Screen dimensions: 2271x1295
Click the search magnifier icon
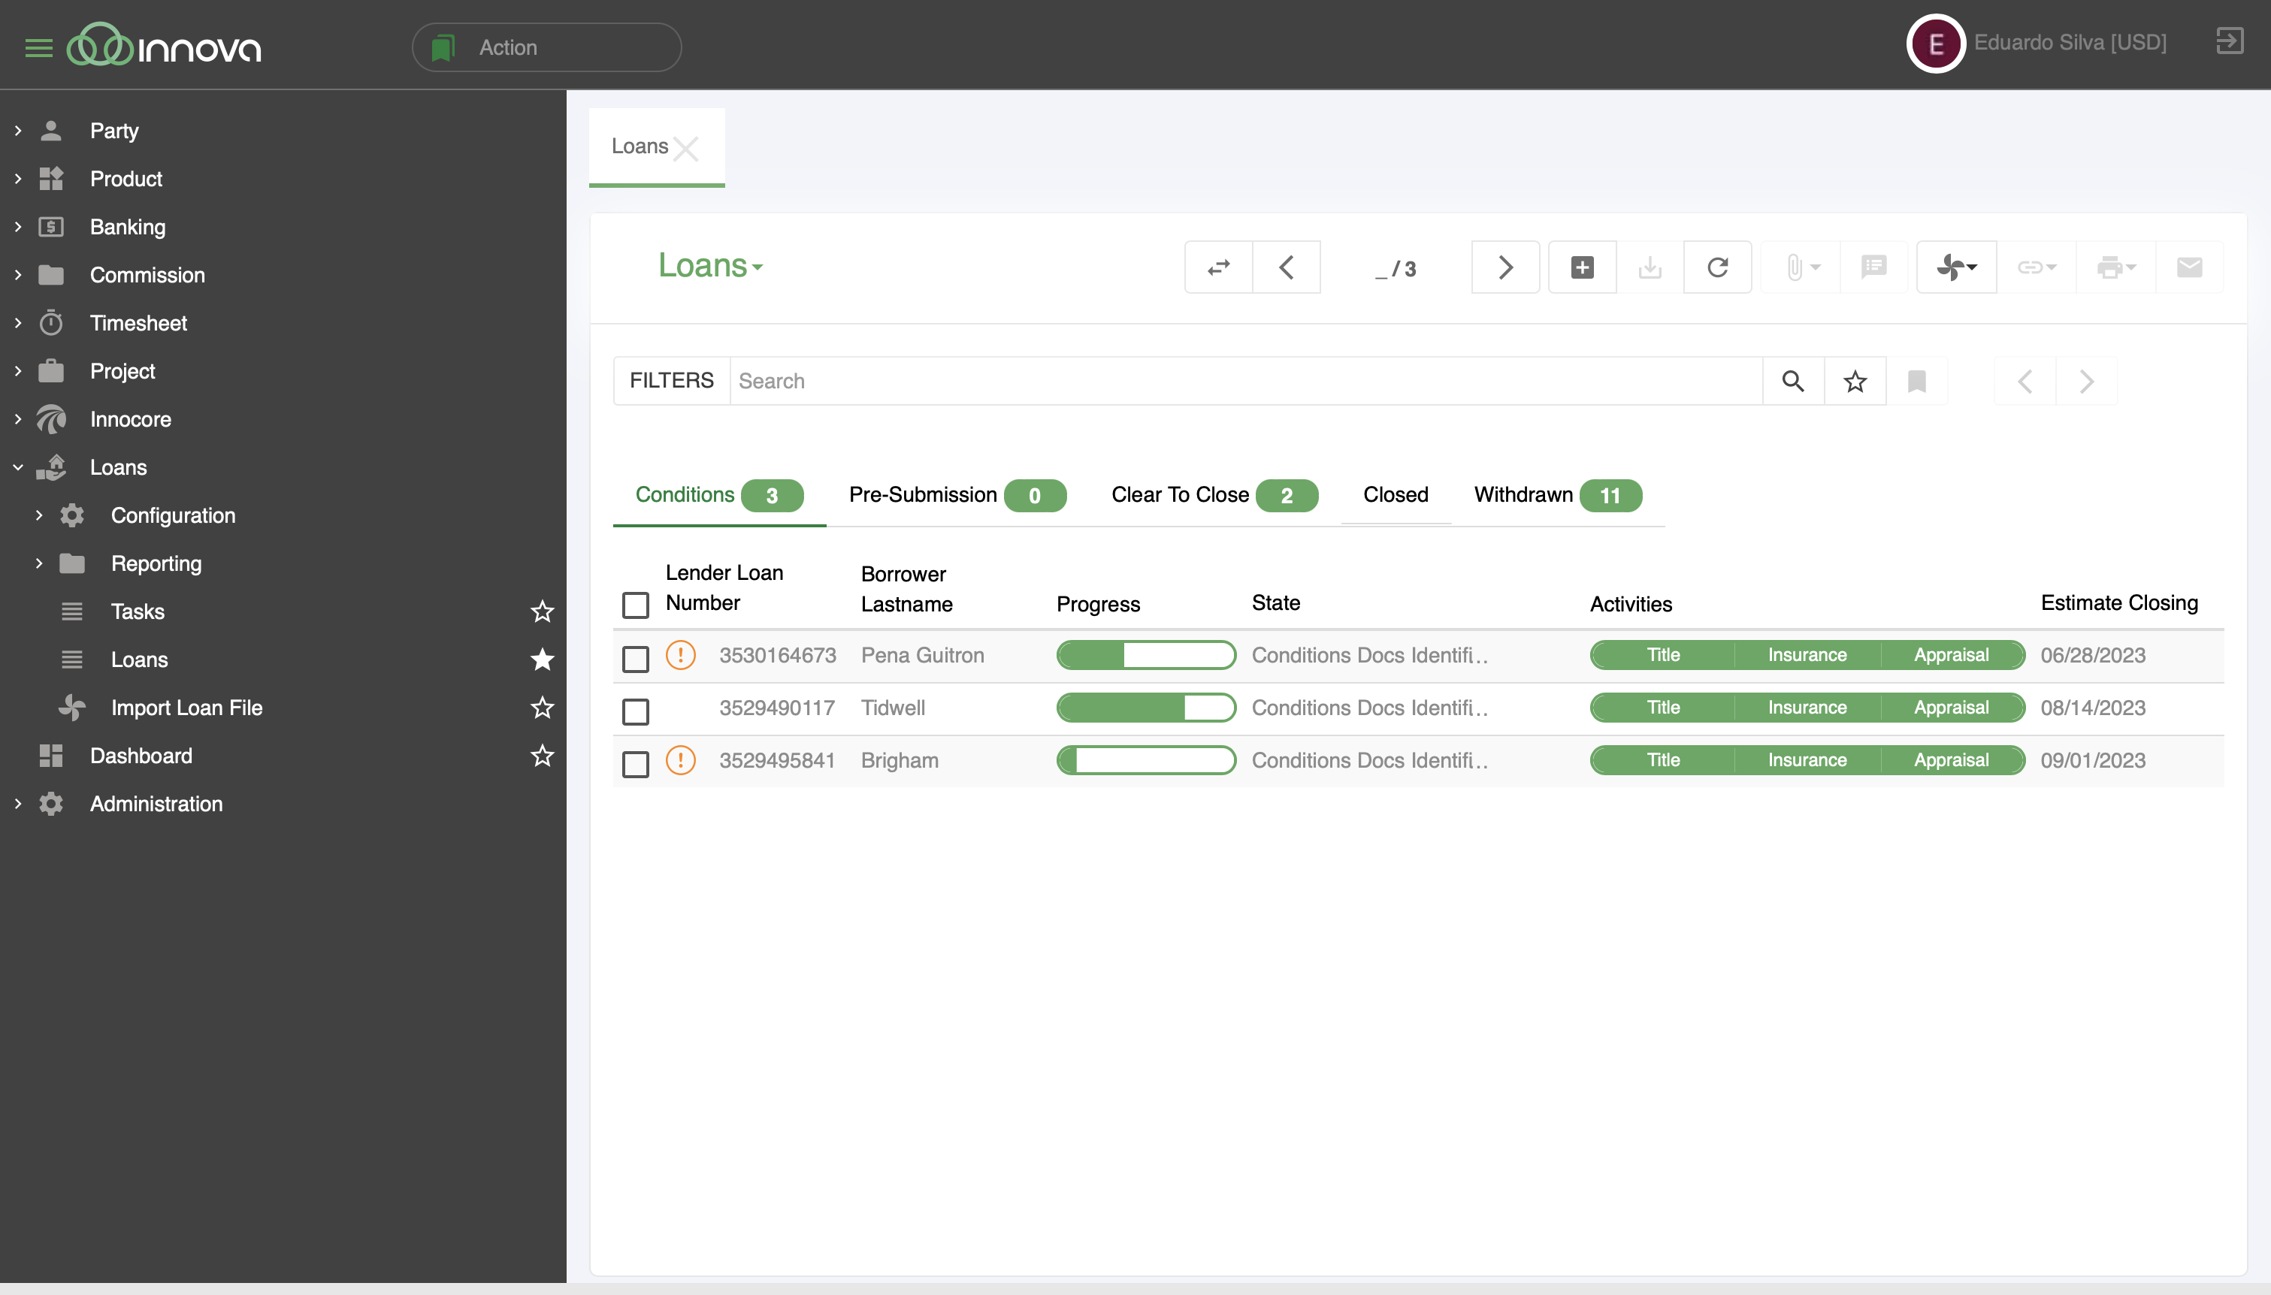pyautogui.click(x=1792, y=381)
